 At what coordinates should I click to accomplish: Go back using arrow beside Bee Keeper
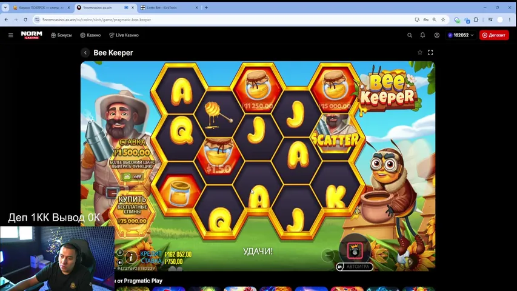[85, 53]
